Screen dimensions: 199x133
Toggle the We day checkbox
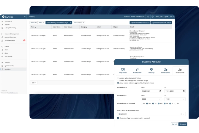coord(159,104)
